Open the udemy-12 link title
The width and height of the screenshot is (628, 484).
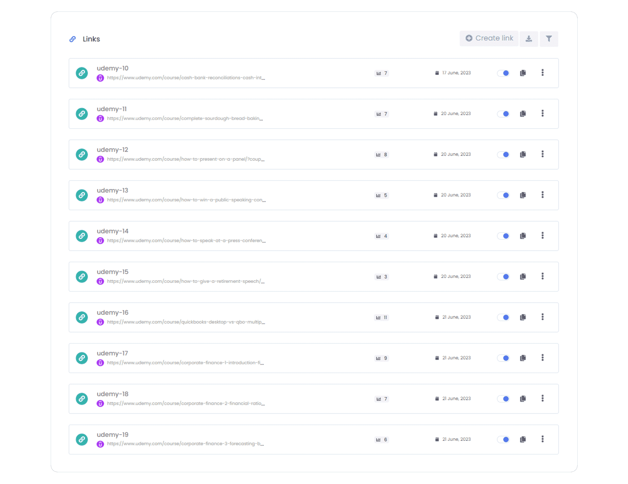pos(113,150)
